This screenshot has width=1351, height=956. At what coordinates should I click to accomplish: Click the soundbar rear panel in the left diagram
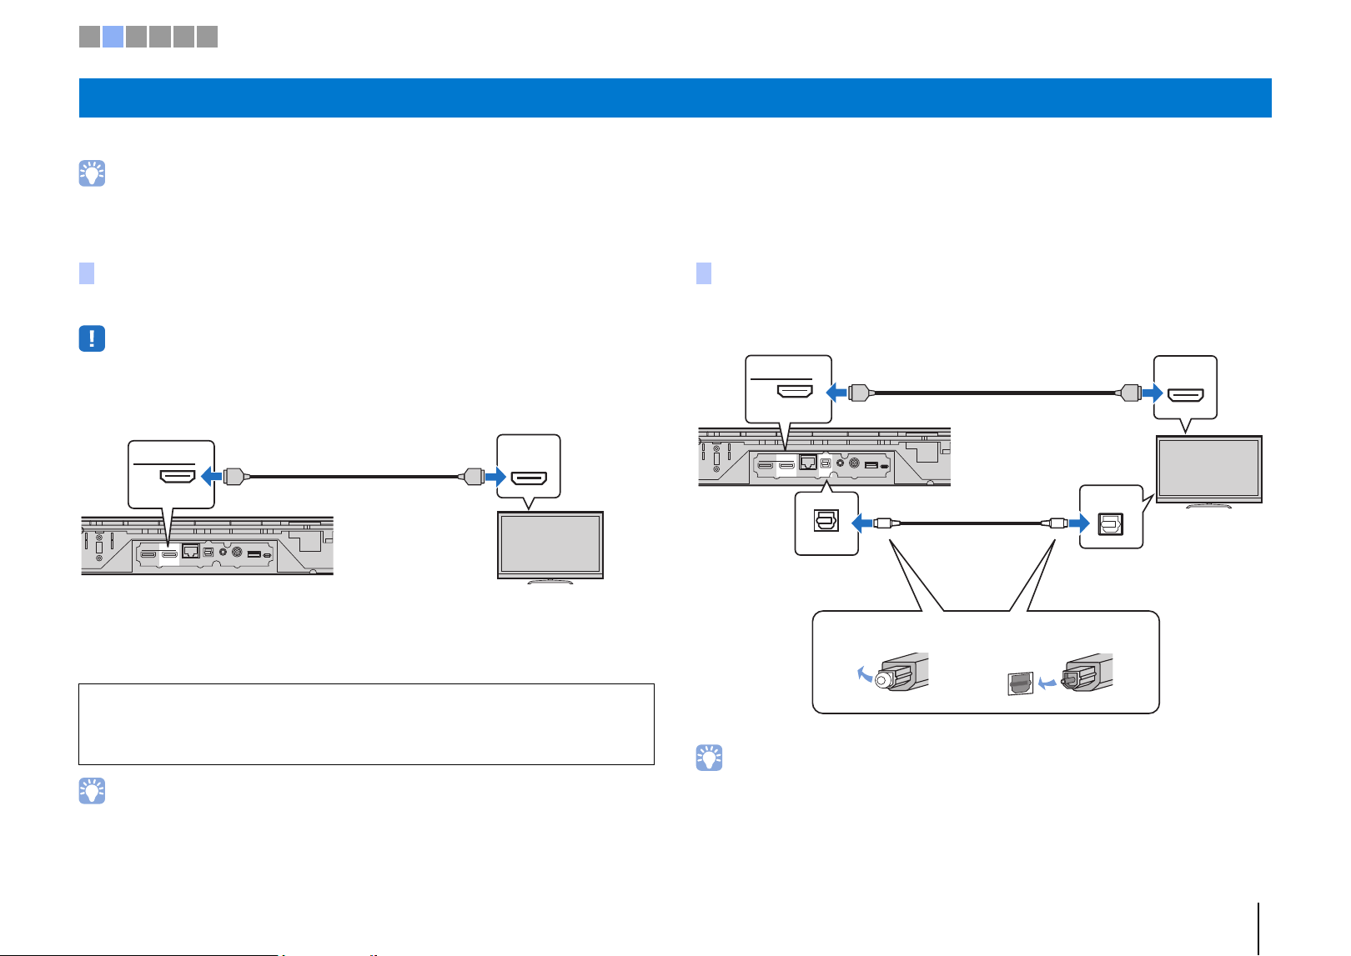[x=207, y=545]
